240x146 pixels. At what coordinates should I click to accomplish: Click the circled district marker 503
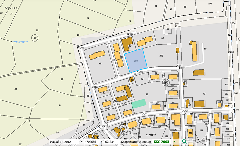tap(166, 83)
